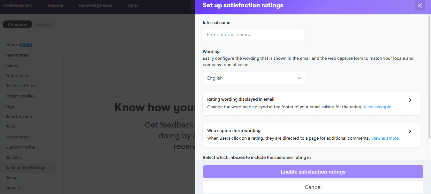Open the Rating wording email chevron
Image resolution: width=431 pixels, height=194 pixels.
(x=410, y=100)
